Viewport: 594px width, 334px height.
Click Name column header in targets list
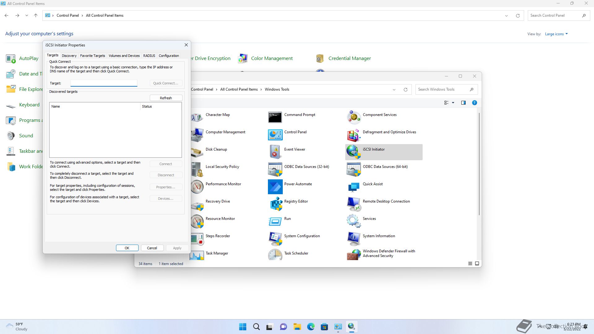point(95,106)
